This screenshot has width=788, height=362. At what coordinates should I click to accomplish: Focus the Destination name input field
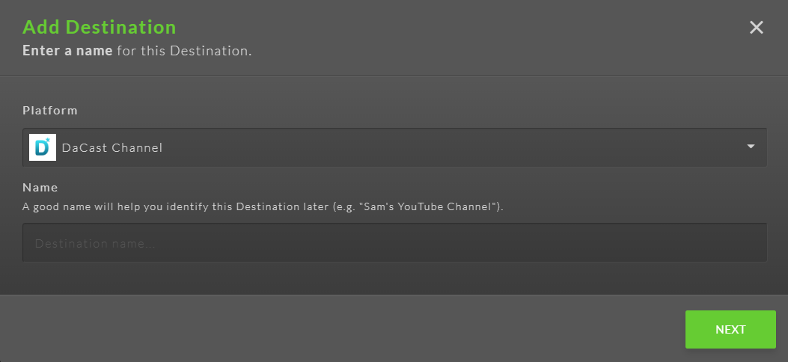point(394,242)
